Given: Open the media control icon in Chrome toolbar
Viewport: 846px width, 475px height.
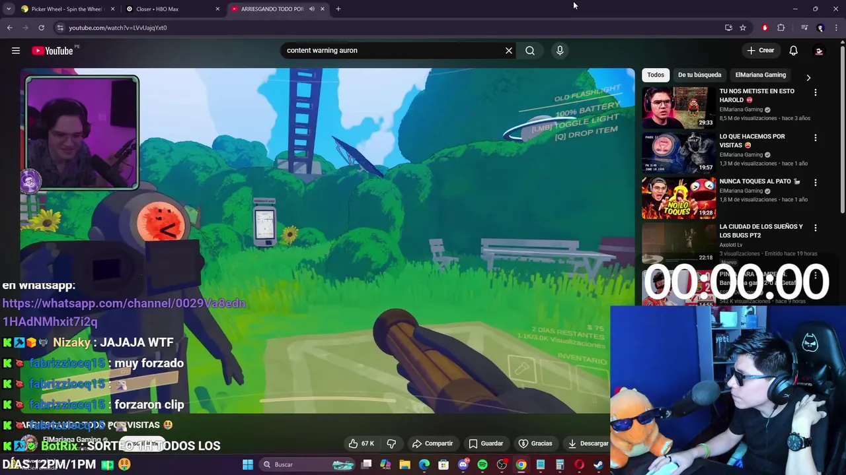Looking at the screenshot, I should pos(804,28).
